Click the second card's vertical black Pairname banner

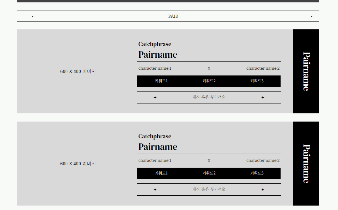[306, 164]
